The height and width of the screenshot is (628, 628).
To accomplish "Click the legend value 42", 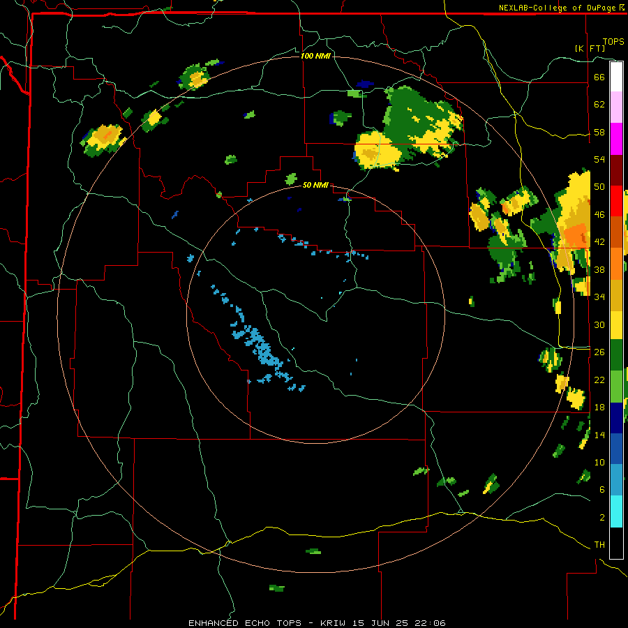I will click(x=599, y=242).
